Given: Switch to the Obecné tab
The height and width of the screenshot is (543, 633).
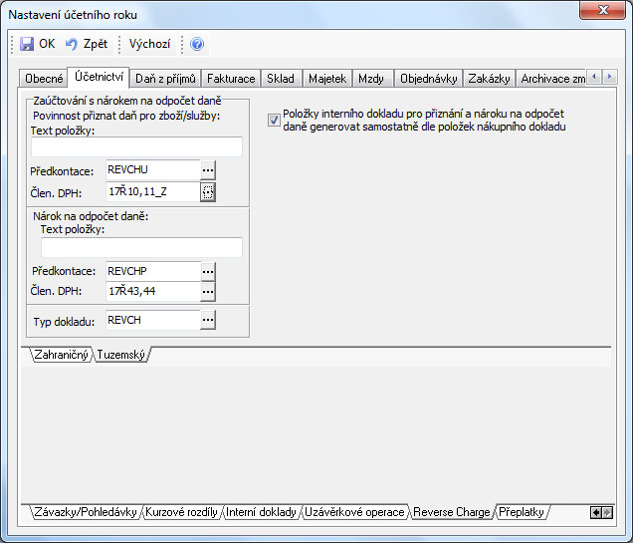Looking at the screenshot, I should pos(43,78).
